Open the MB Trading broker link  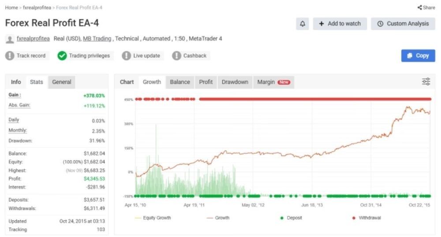(97, 39)
